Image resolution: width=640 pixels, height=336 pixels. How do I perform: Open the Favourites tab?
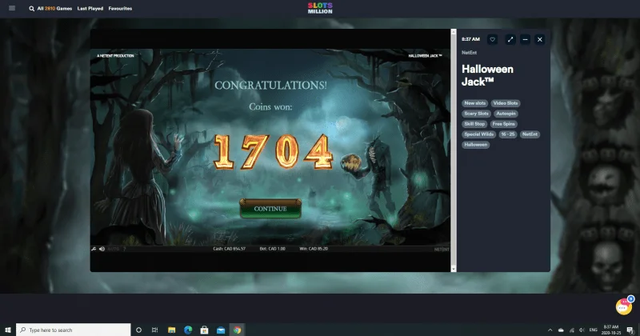tap(120, 9)
